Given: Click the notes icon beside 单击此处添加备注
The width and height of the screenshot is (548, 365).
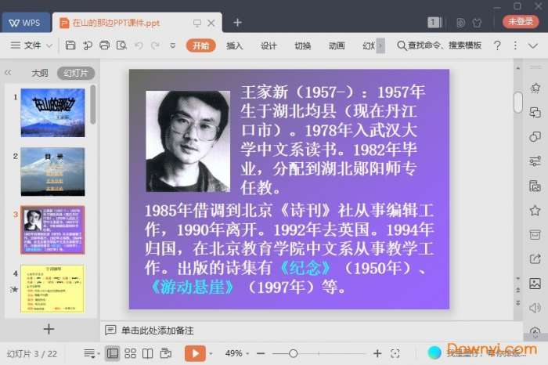Looking at the screenshot, I should pos(110,330).
